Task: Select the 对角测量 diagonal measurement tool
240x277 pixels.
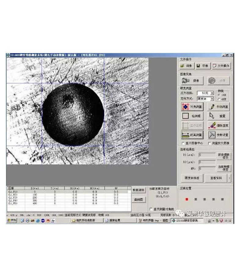Action: (192, 107)
